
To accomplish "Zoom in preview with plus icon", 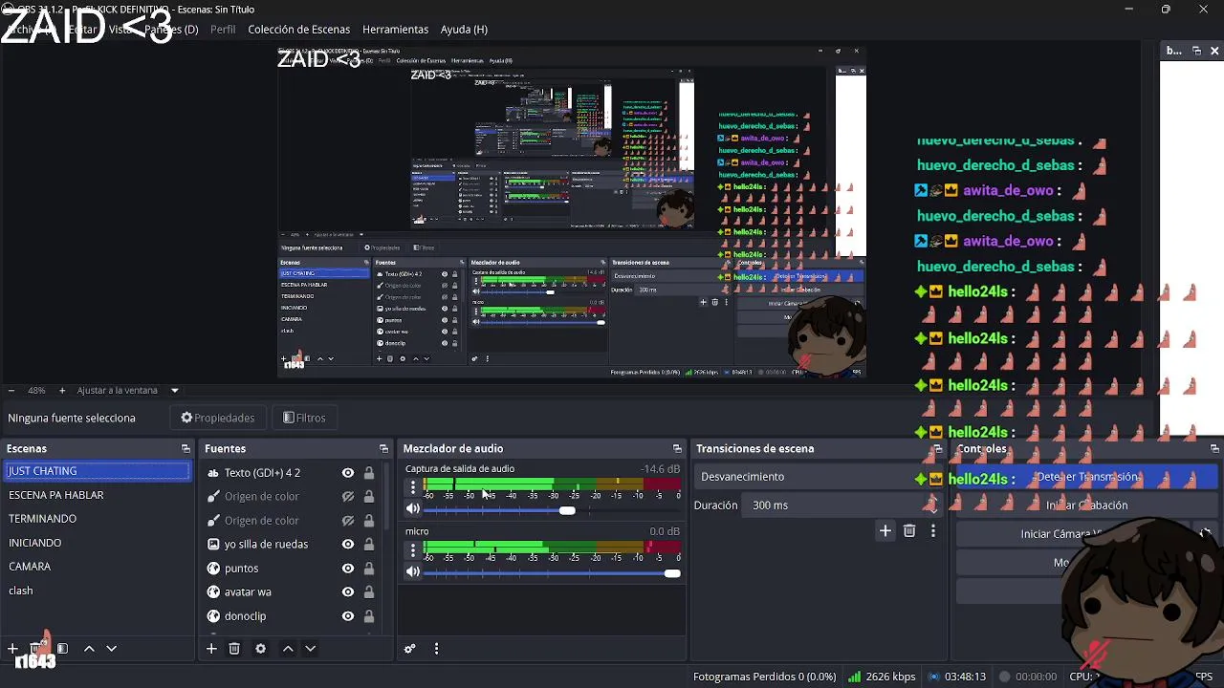I will [x=62, y=390].
